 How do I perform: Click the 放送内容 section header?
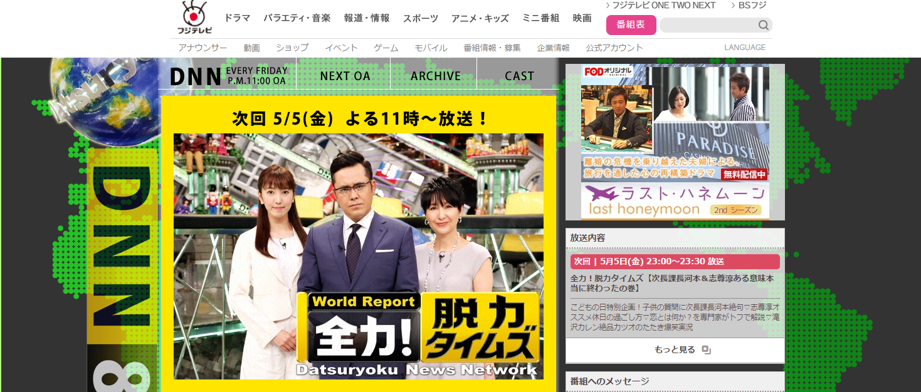[675, 238]
